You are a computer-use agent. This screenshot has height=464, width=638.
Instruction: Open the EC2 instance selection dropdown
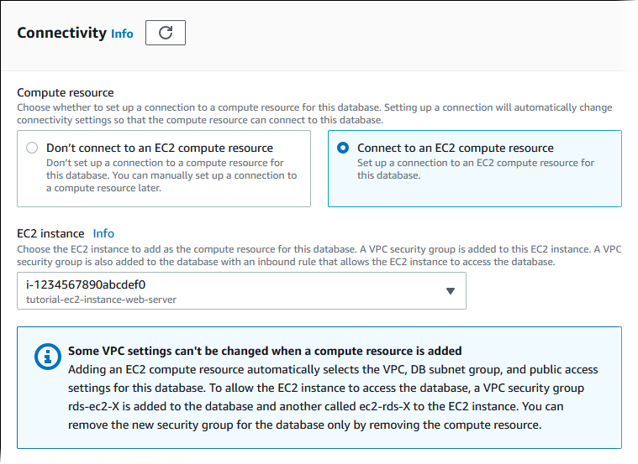pos(241,290)
